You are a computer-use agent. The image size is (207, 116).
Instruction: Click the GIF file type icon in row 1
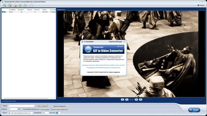[4, 12]
